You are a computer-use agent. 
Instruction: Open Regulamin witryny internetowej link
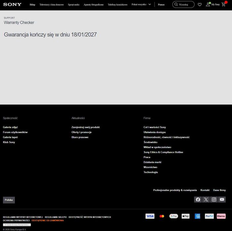23,217
